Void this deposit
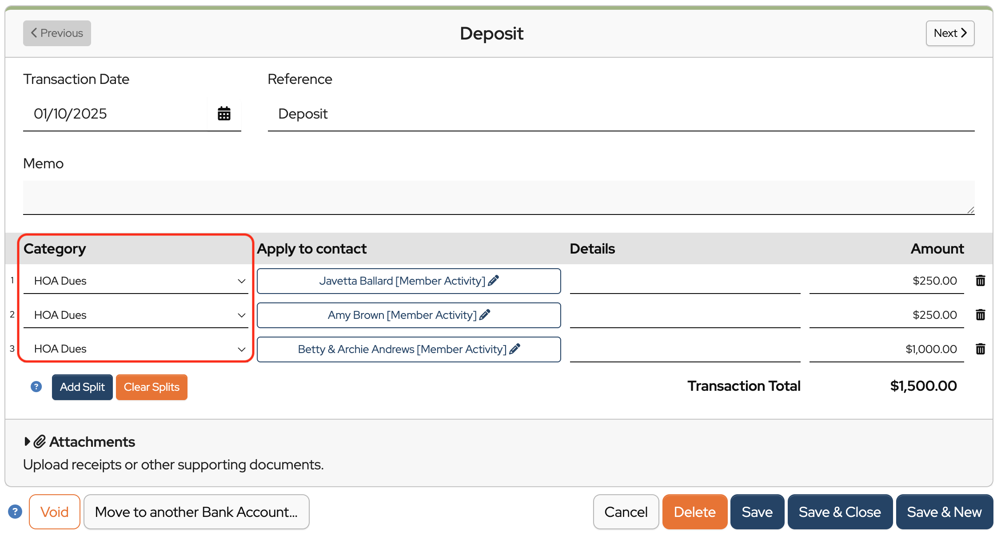This screenshot has width=997, height=540. point(54,512)
